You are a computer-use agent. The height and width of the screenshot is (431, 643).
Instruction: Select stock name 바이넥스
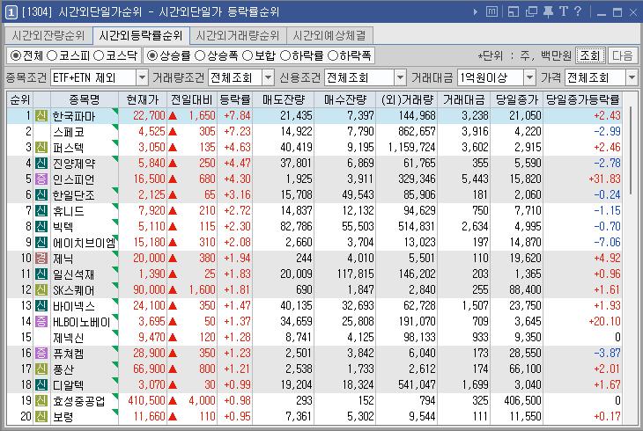74,306
